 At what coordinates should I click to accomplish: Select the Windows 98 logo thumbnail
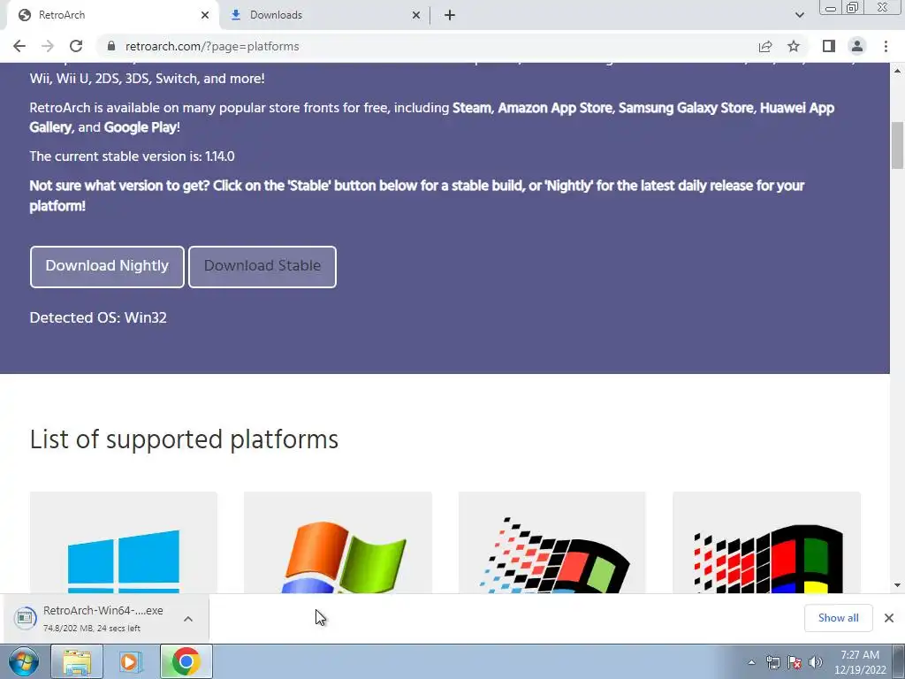pos(551,543)
